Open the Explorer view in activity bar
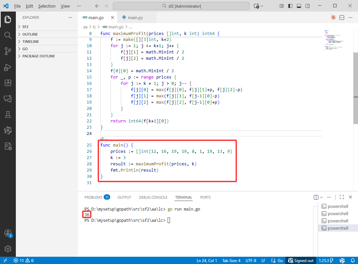 tap(8, 19)
